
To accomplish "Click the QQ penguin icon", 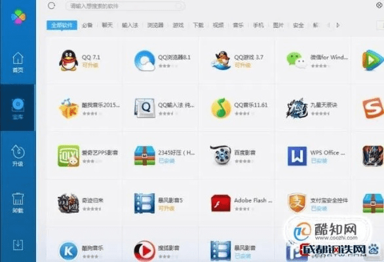I will [x=68, y=60].
